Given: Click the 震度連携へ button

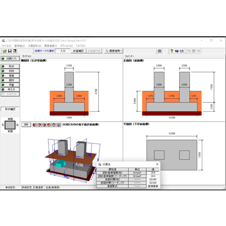Looking at the screenshot, I should [x=114, y=51].
